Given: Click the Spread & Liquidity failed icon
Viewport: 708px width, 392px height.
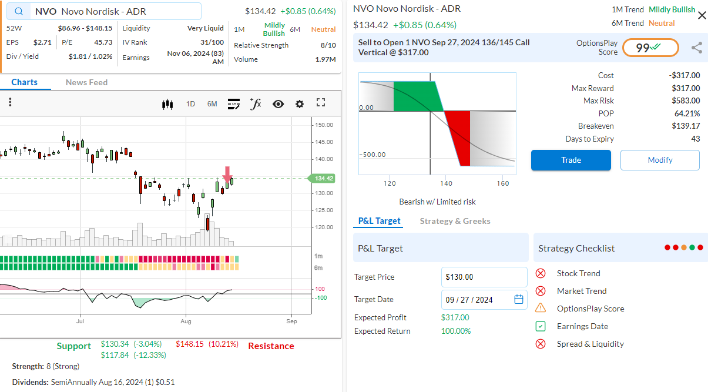Looking at the screenshot, I should (541, 344).
